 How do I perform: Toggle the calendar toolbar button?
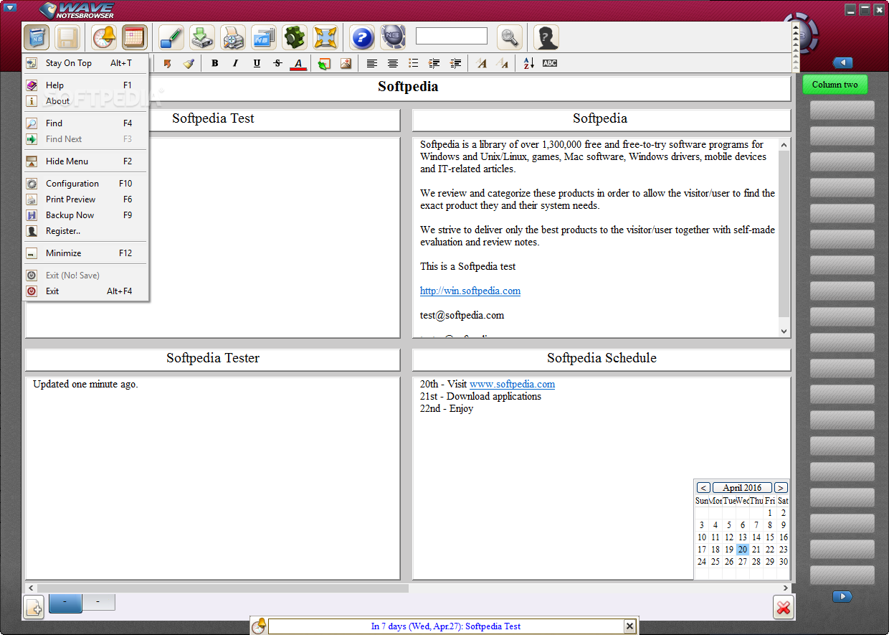click(x=135, y=37)
